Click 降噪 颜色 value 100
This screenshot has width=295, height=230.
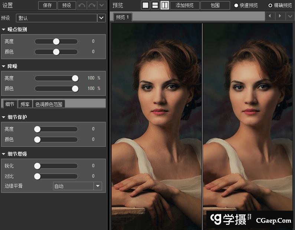91,88
